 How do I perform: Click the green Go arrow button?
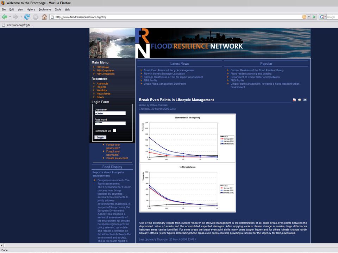314,17
